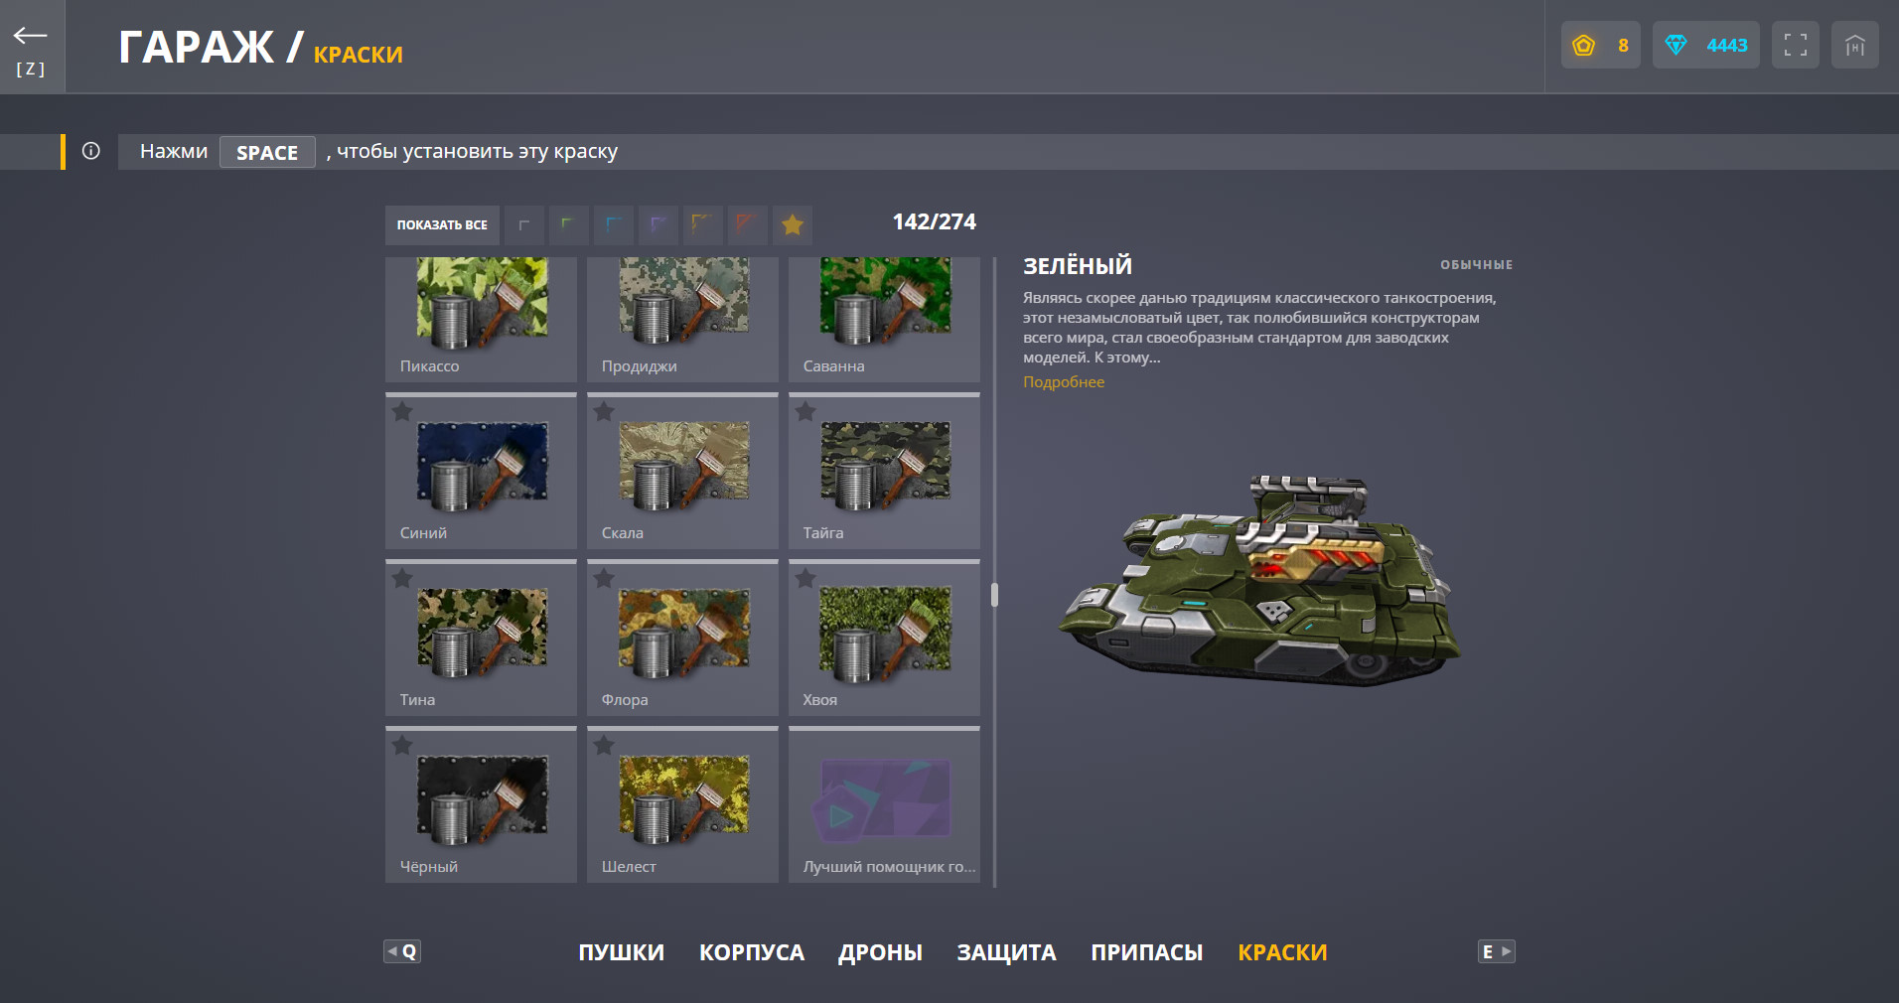The height and width of the screenshot is (1003, 1899).
Task: Switch to the ПУШКИ tab
Action: click(x=622, y=952)
